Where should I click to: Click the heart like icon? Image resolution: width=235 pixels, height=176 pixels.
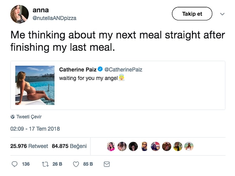pyautogui.click(x=76, y=164)
